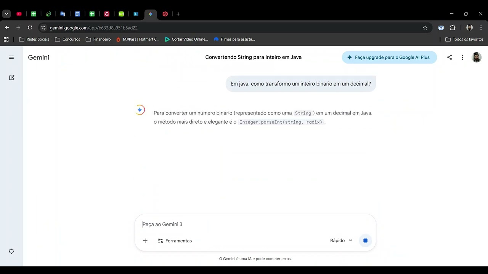Reload the current page
The width and height of the screenshot is (488, 274).
click(30, 28)
